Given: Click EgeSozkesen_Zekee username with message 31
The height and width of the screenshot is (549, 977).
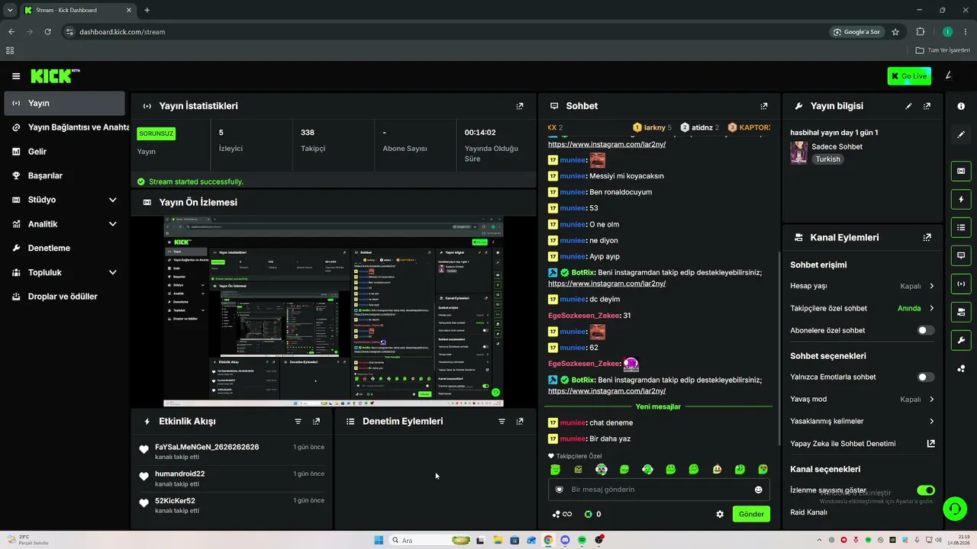Looking at the screenshot, I should click(584, 316).
